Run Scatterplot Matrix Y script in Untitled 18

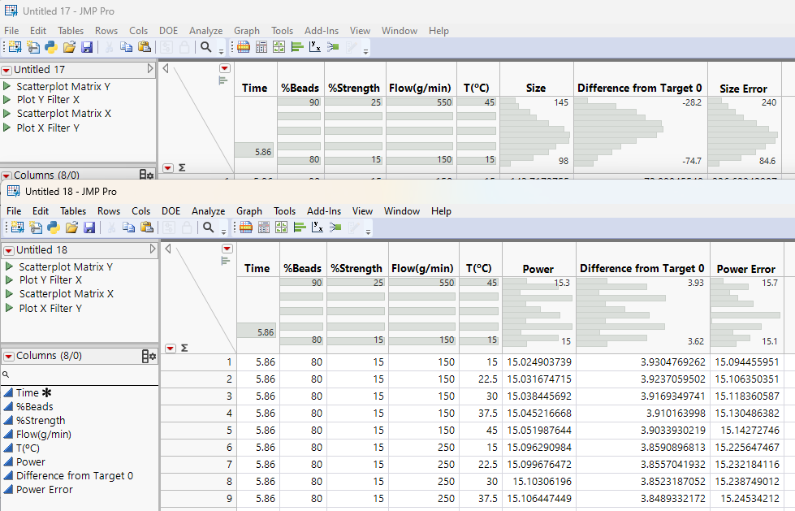click(66, 266)
